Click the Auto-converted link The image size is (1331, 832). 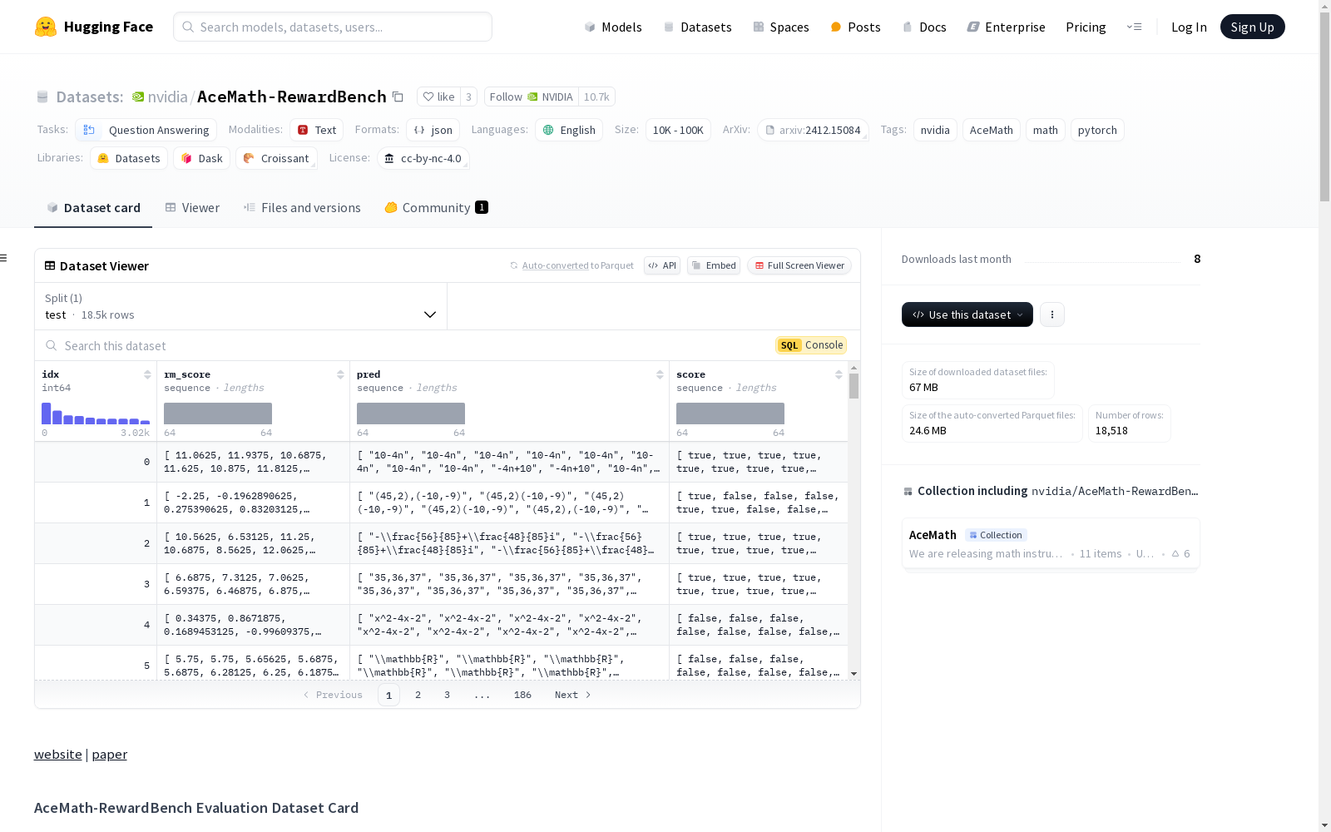[x=555, y=265]
